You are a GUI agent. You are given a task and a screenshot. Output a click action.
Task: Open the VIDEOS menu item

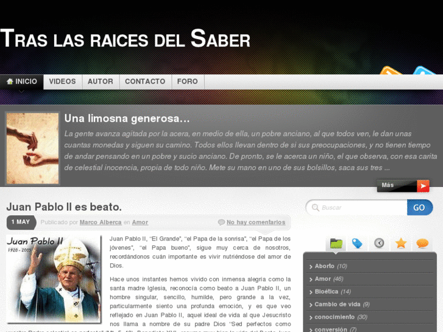(62, 82)
